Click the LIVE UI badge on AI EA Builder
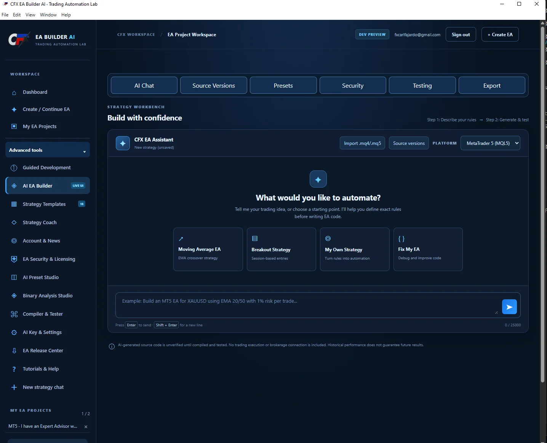 [x=78, y=186]
